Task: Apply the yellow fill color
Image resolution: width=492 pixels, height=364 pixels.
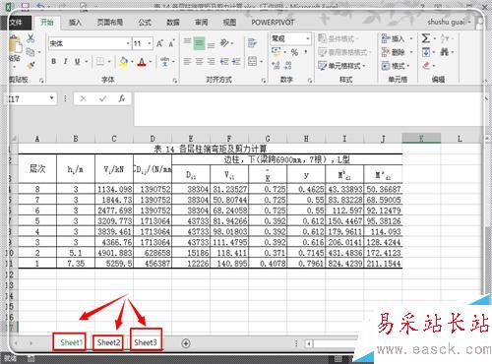Action: pyautogui.click(x=124, y=61)
